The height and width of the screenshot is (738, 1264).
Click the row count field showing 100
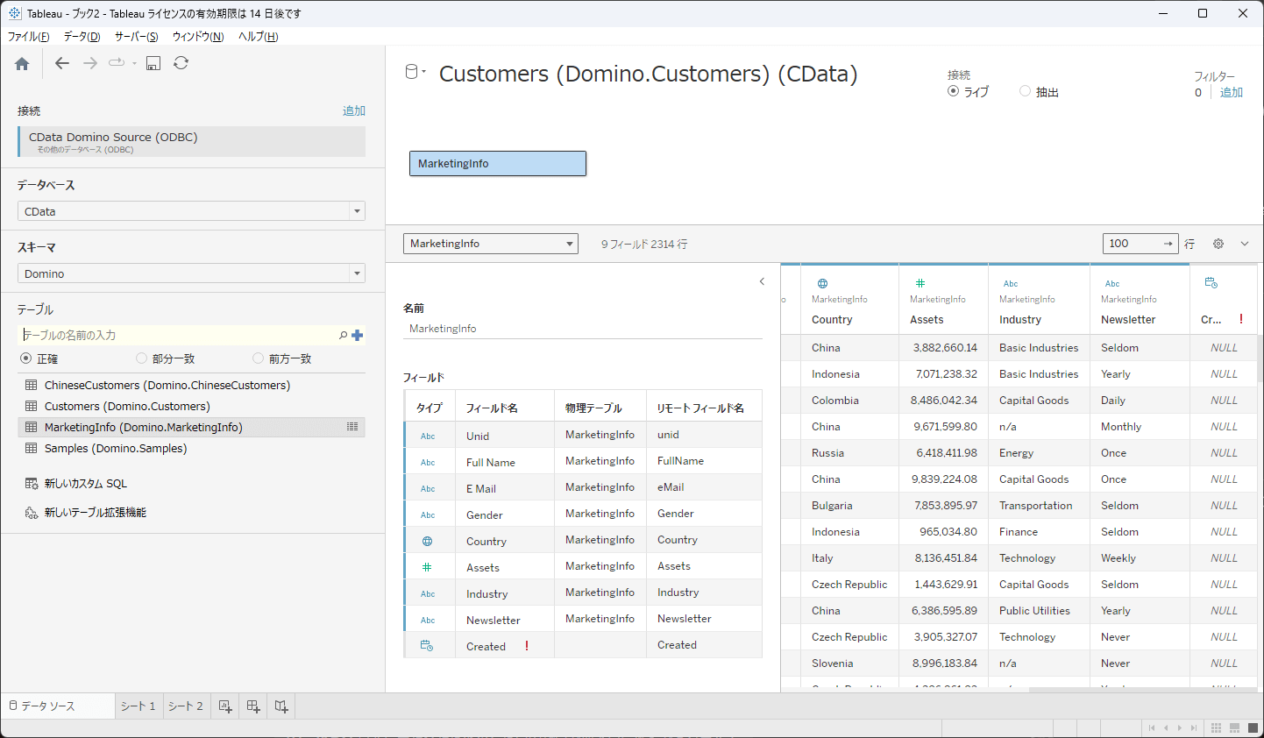(x=1140, y=244)
